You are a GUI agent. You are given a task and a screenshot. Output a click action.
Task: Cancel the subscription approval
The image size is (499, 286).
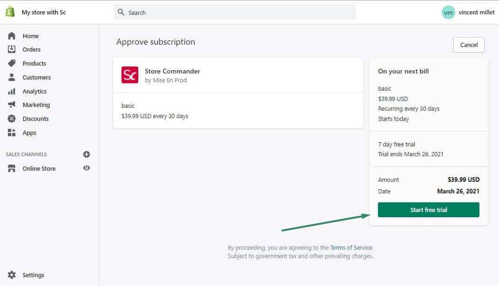click(x=469, y=45)
